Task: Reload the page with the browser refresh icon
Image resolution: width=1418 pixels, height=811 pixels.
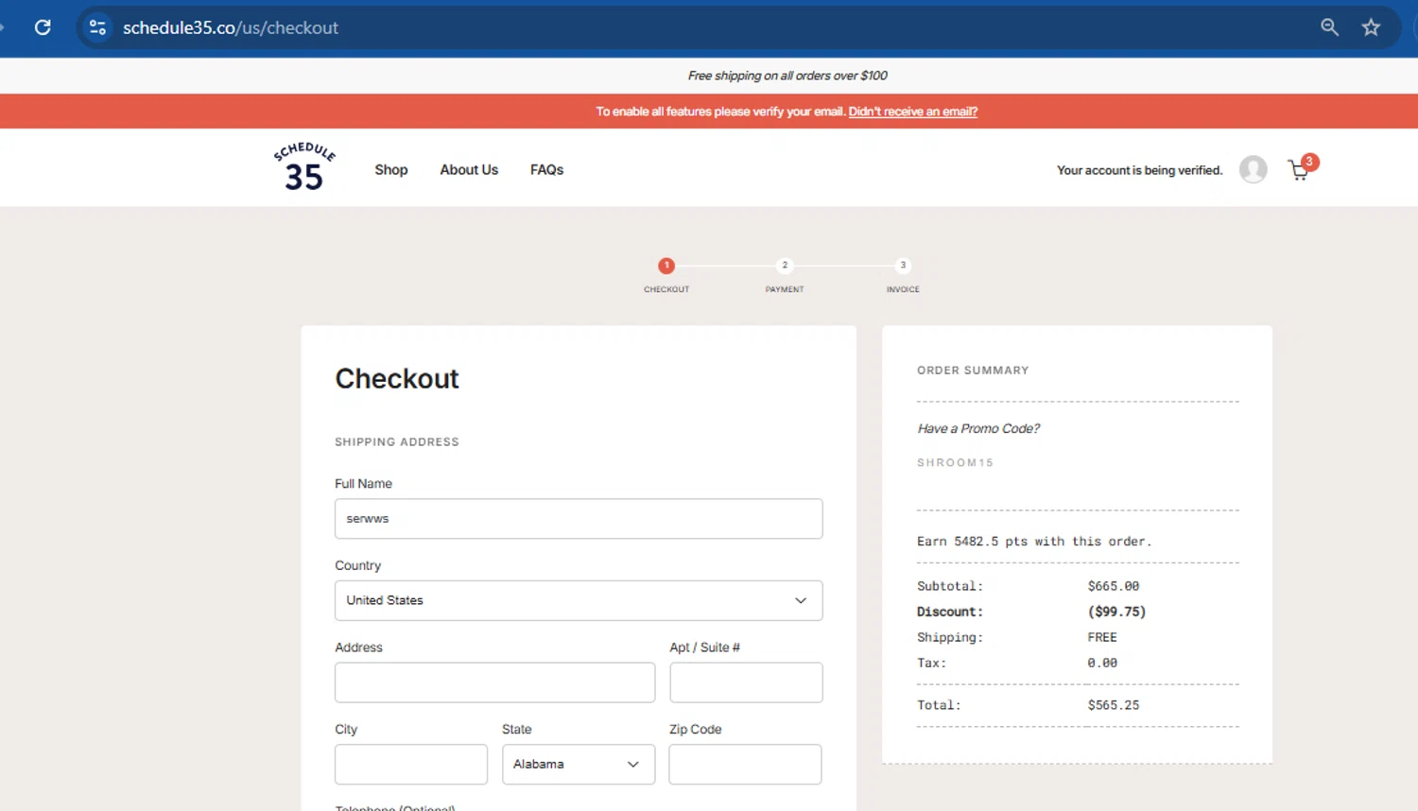Action: pyautogui.click(x=43, y=27)
